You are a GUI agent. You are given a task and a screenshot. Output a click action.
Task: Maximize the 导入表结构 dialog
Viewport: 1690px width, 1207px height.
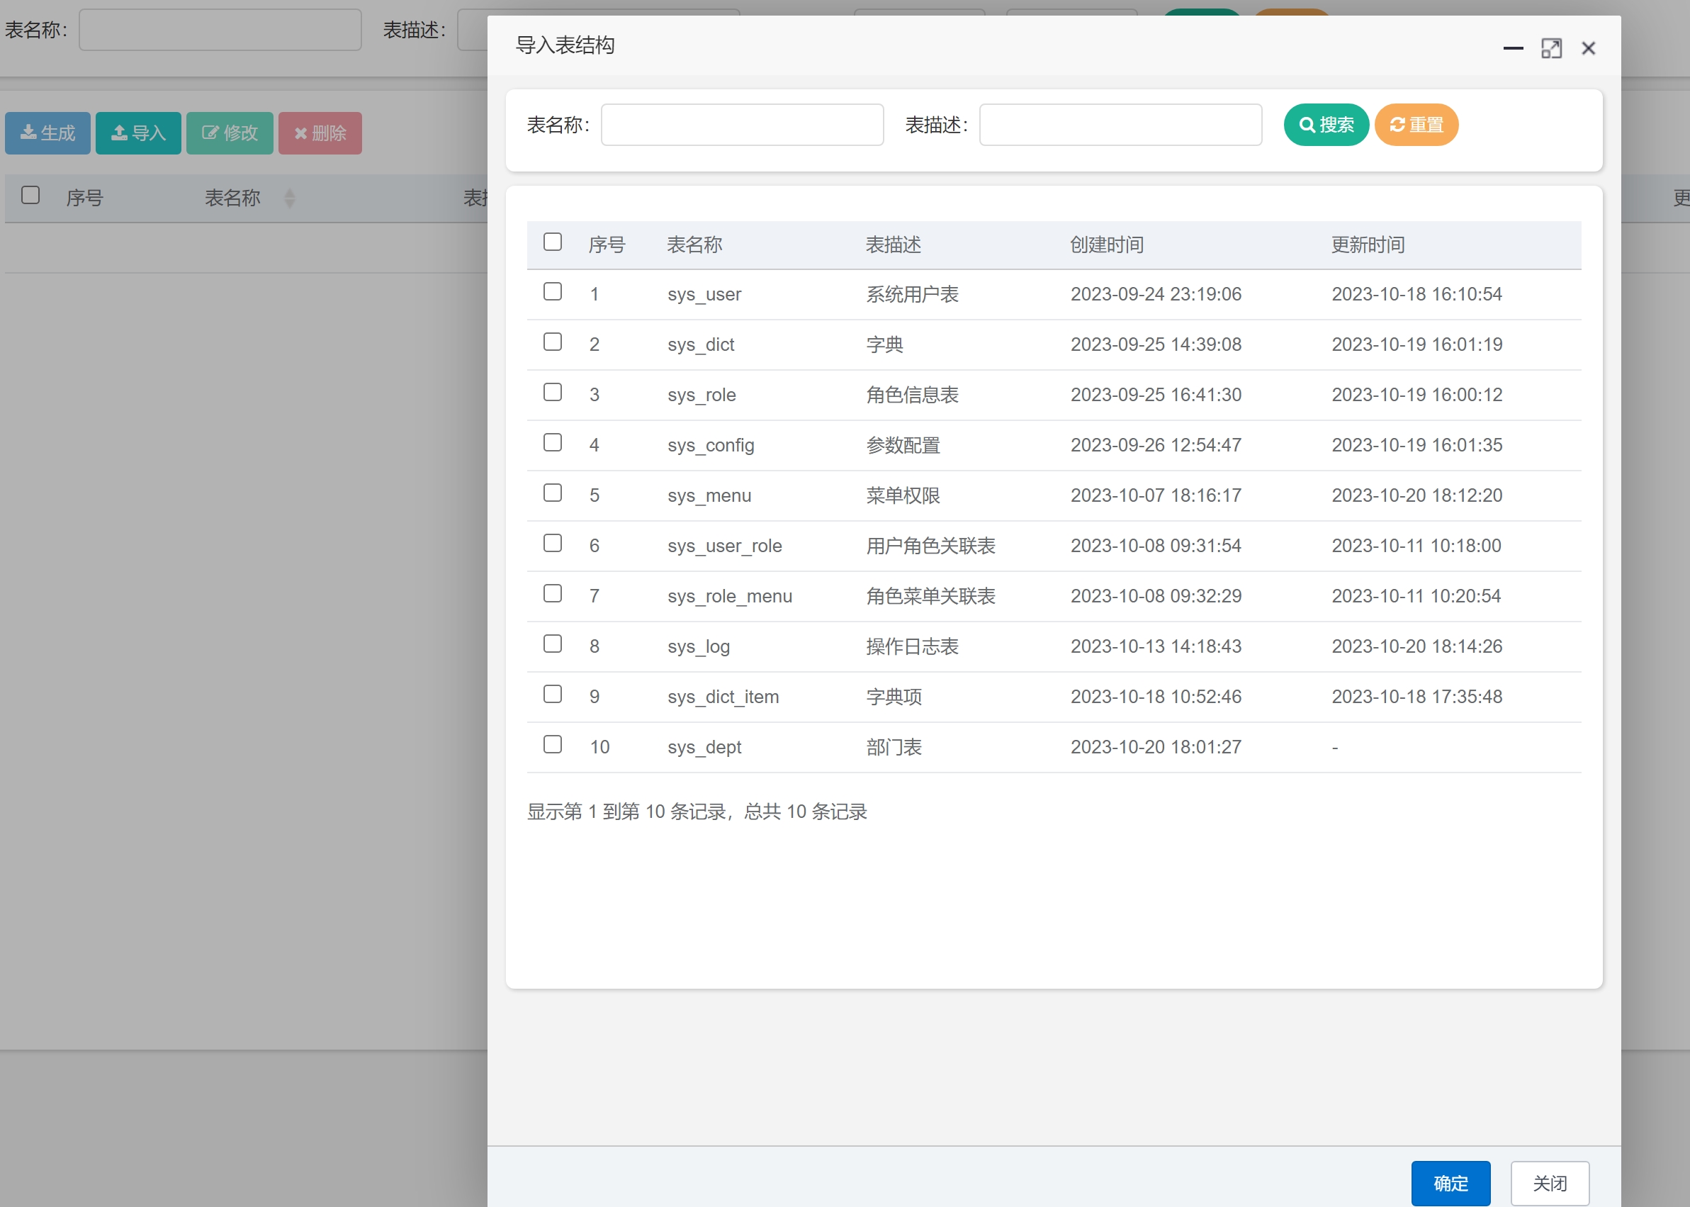(1551, 48)
